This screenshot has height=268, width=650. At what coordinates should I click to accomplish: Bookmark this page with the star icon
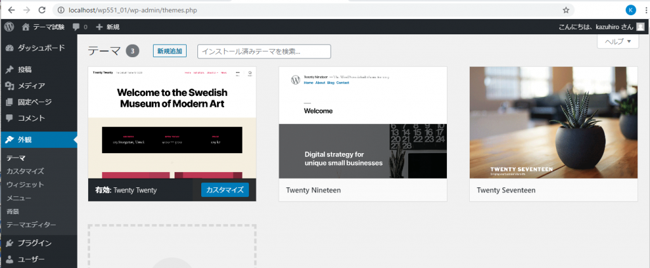click(566, 10)
